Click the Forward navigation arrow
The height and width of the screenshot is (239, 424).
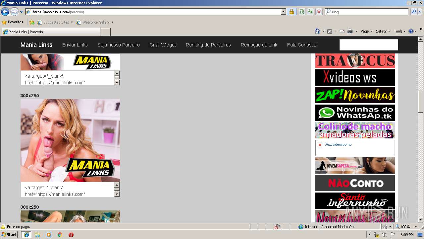[14, 12]
